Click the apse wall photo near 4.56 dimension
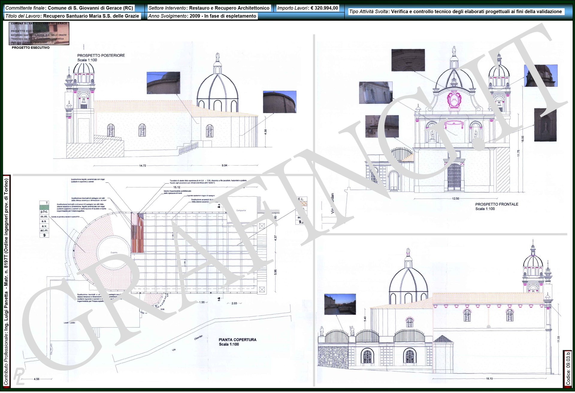This screenshot has height=393, width=575. coord(279,102)
